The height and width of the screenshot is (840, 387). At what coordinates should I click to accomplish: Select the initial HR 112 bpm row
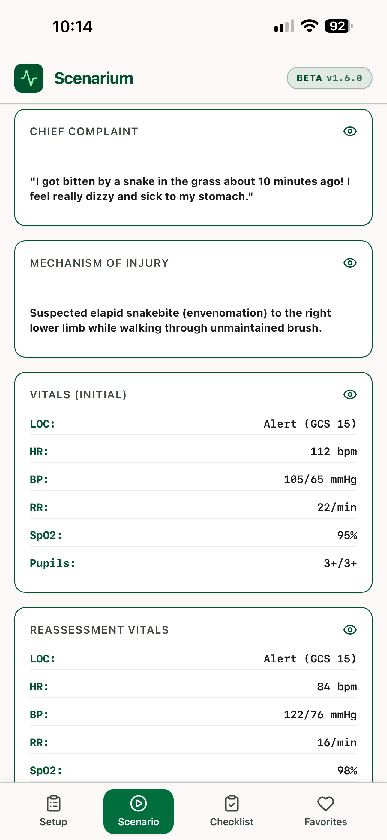coord(193,452)
